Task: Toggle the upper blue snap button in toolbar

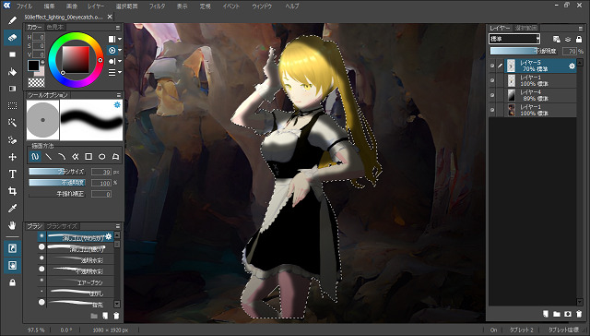Action: tap(12, 248)
